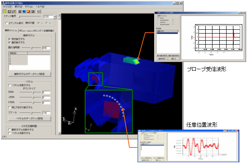
Task: Click the last grayed toolbar icon with yellow dots
Action: (39, 11)
